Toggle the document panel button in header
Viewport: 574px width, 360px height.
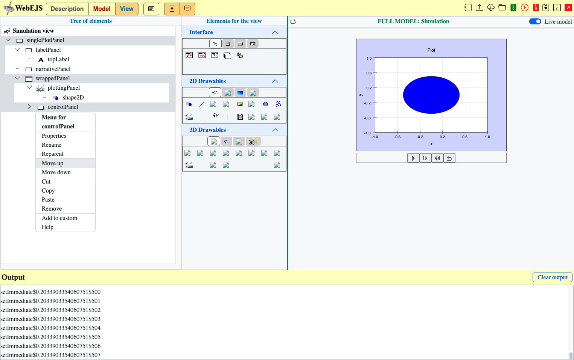tap(172, 9)
